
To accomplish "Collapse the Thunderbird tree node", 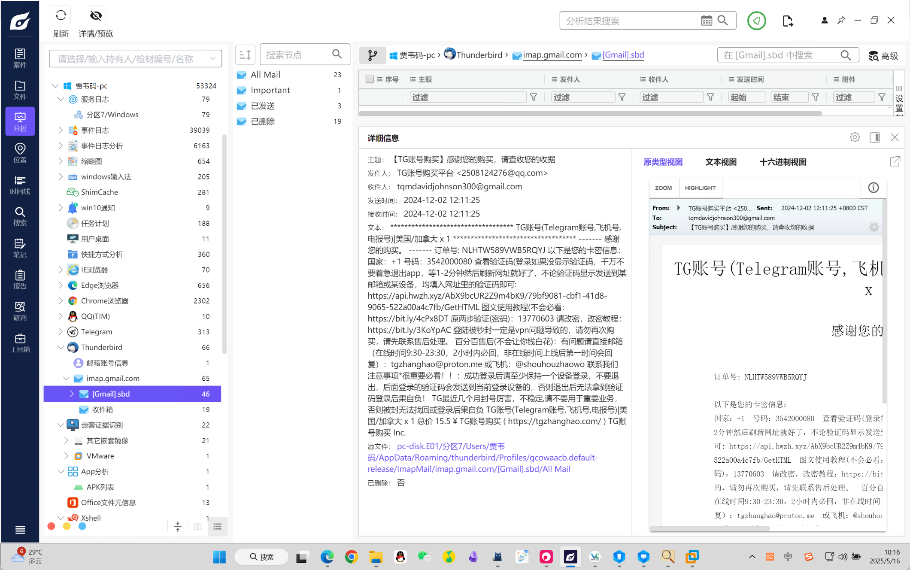I will click(x=61, y=347).
